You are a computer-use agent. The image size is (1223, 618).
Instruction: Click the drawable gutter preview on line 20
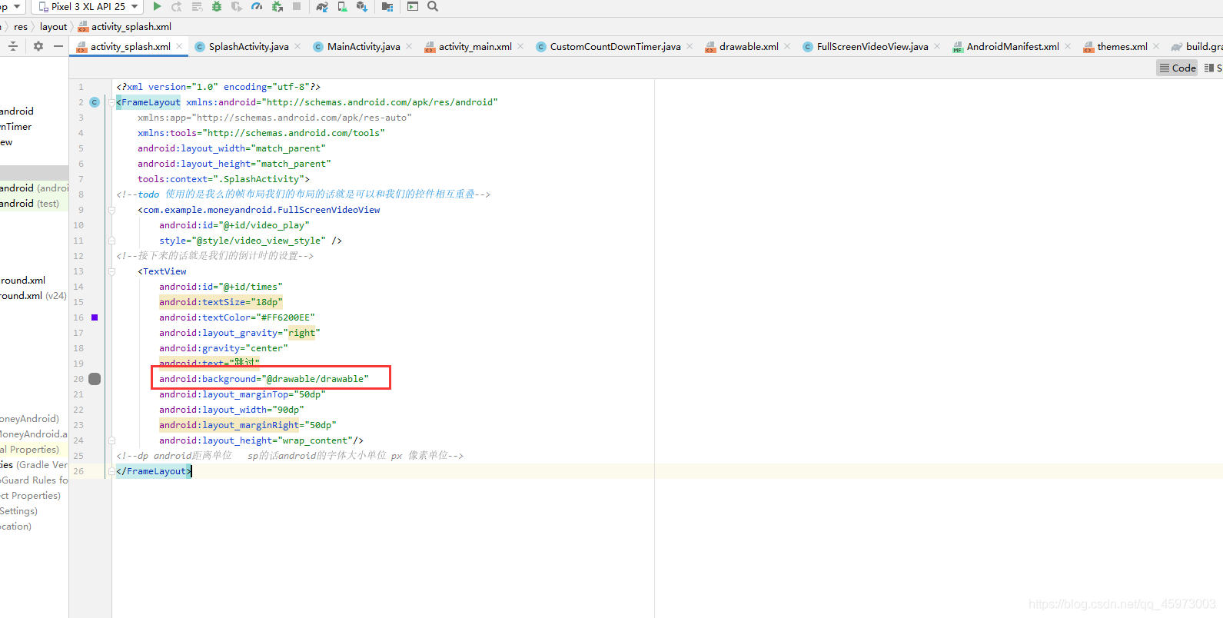(x=95, y=379)
